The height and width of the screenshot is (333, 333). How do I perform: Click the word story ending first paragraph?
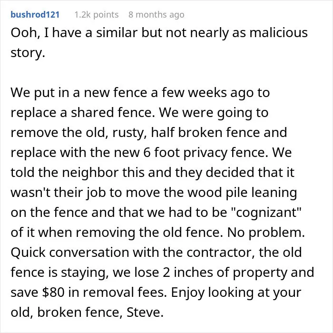click(x=28, y=53)
